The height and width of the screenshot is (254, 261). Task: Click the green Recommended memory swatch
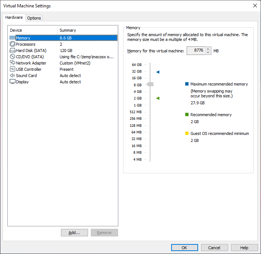(x=187, y=115)
